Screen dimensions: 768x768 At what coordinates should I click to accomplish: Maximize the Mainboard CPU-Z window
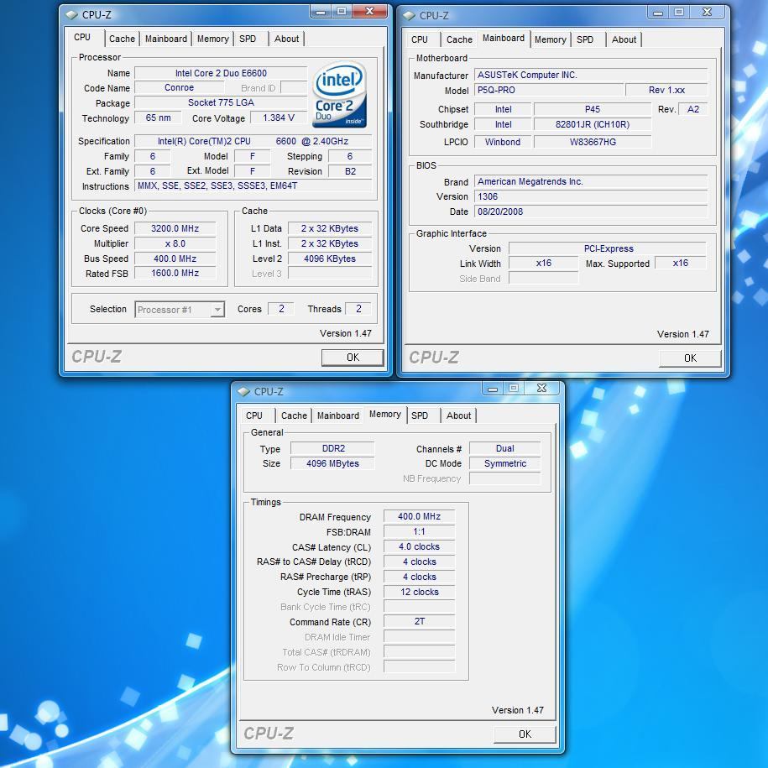tap(679, 13)
